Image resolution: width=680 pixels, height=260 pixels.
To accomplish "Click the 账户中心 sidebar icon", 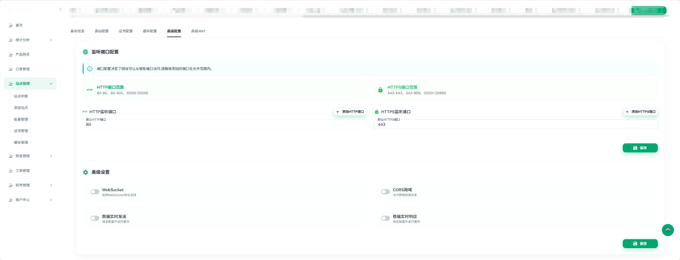I will click(11, 200).
